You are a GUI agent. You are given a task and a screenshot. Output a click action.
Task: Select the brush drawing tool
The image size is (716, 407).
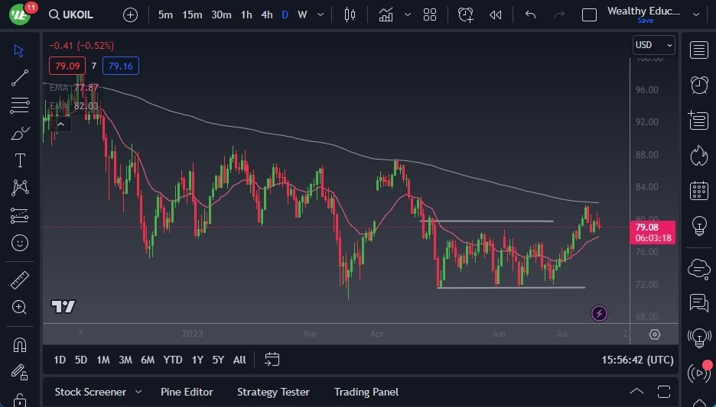(x=20, y=133)
